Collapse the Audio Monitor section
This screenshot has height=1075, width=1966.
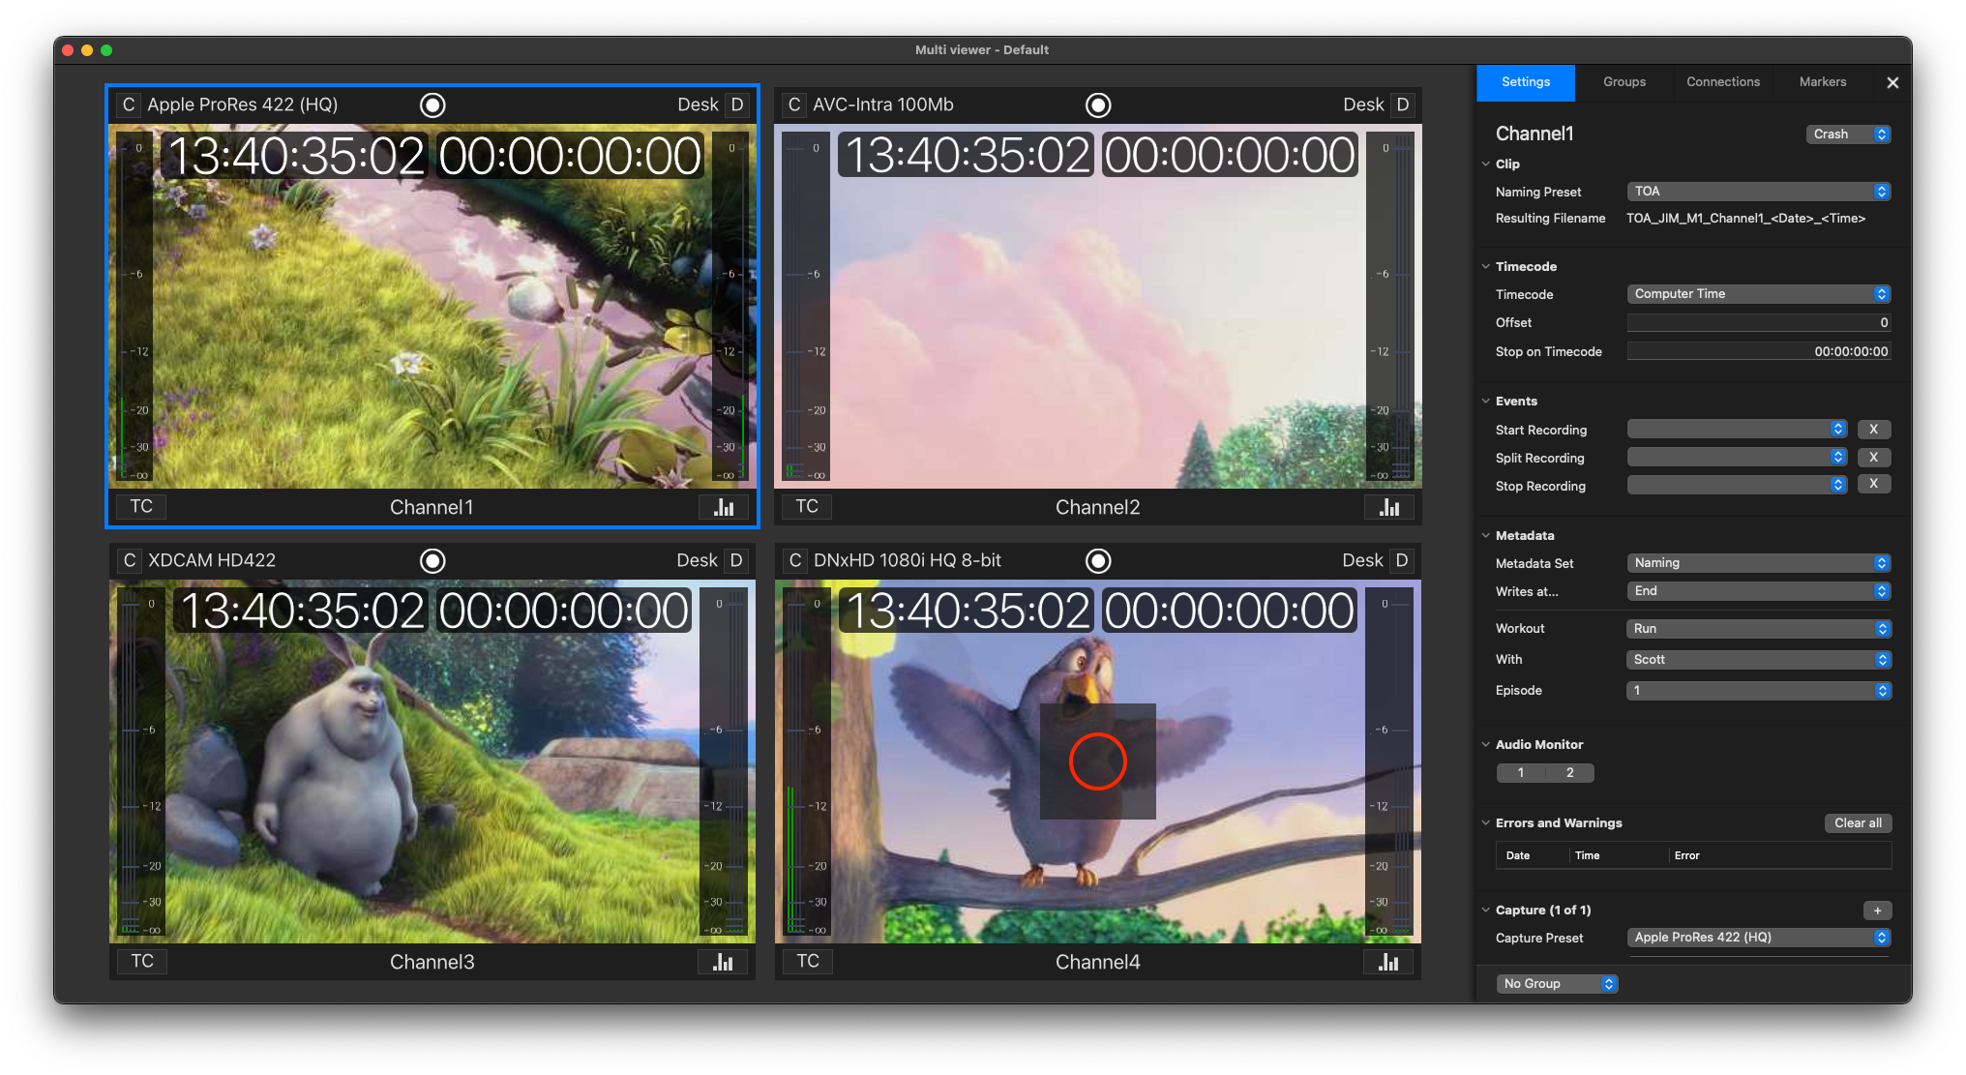click(1486, 744)
